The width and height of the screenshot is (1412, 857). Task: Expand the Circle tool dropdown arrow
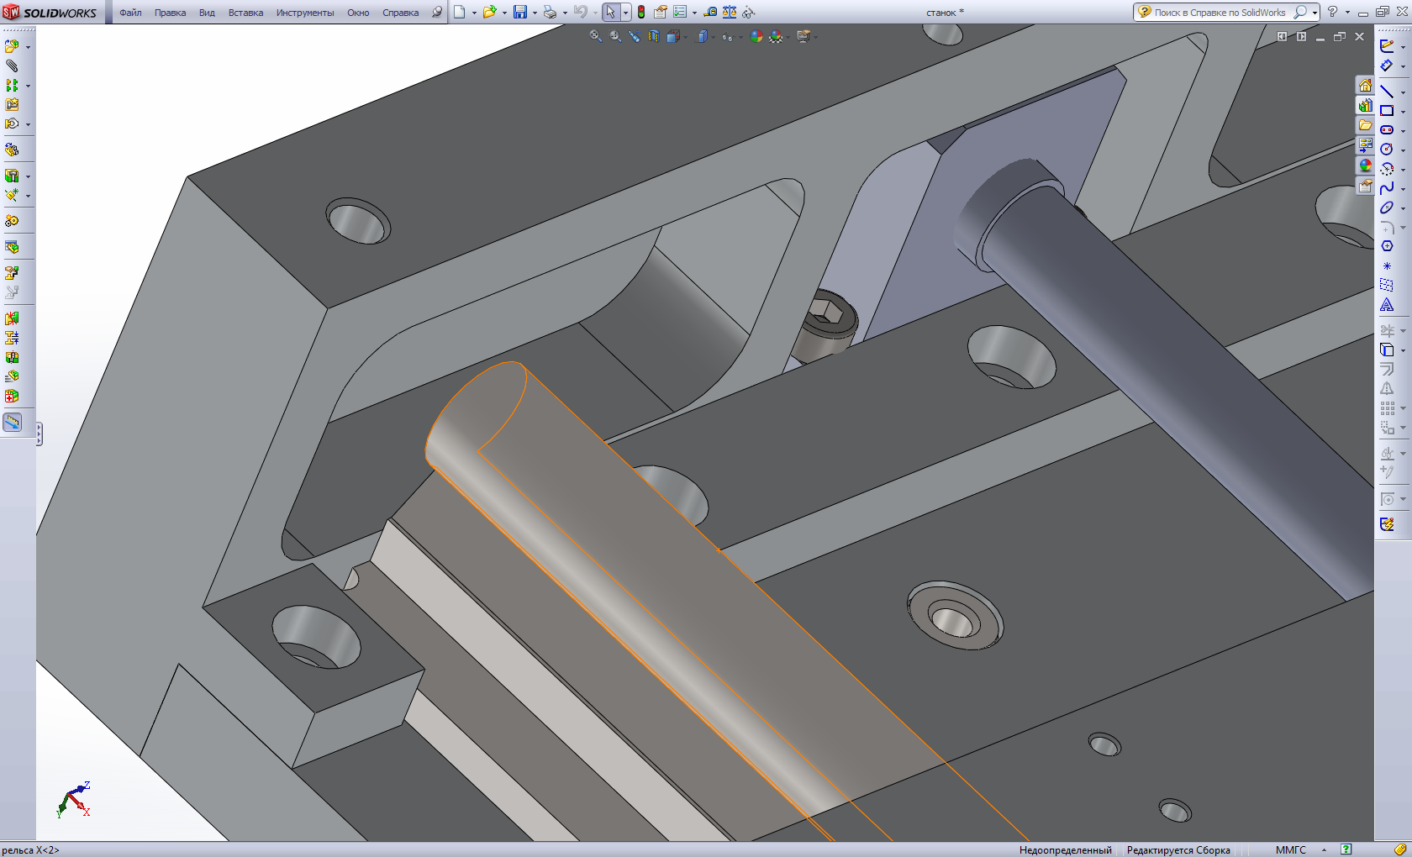(x=1403, y=150)
